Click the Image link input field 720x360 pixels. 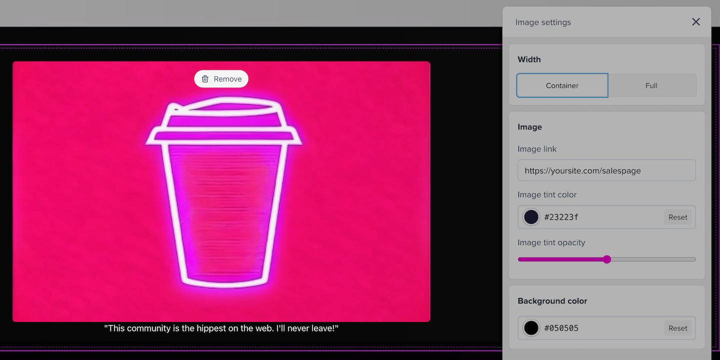[606, 170]
